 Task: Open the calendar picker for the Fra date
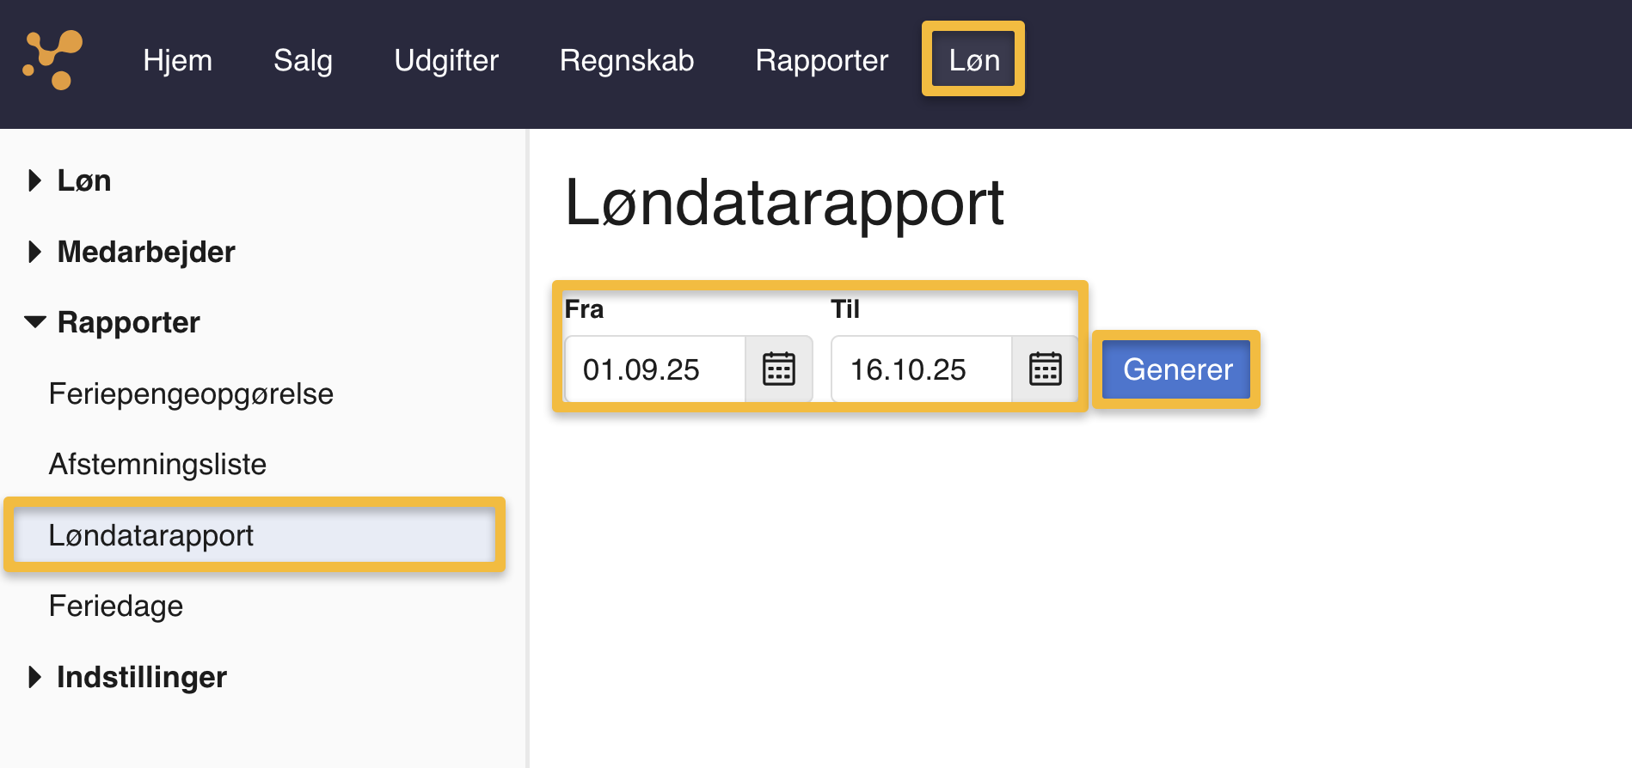(778, 369)
